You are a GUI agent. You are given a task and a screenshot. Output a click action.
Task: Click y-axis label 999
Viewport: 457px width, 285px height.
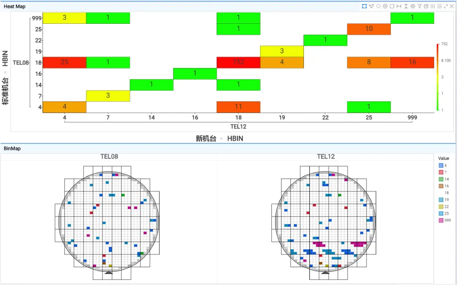pyautogui.click(x=37, y=18)
